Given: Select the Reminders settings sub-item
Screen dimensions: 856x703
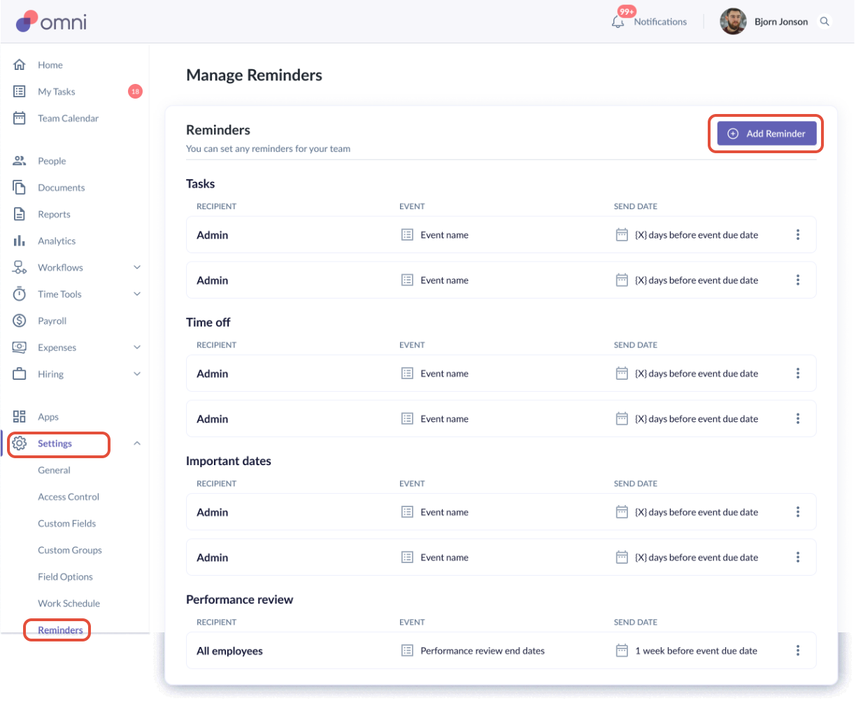Looking at the screenshot, I should tap(60, 630).
